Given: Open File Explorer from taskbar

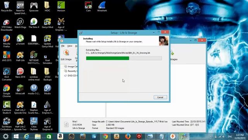Looking at the screenshot, I should tap(38, 136).
